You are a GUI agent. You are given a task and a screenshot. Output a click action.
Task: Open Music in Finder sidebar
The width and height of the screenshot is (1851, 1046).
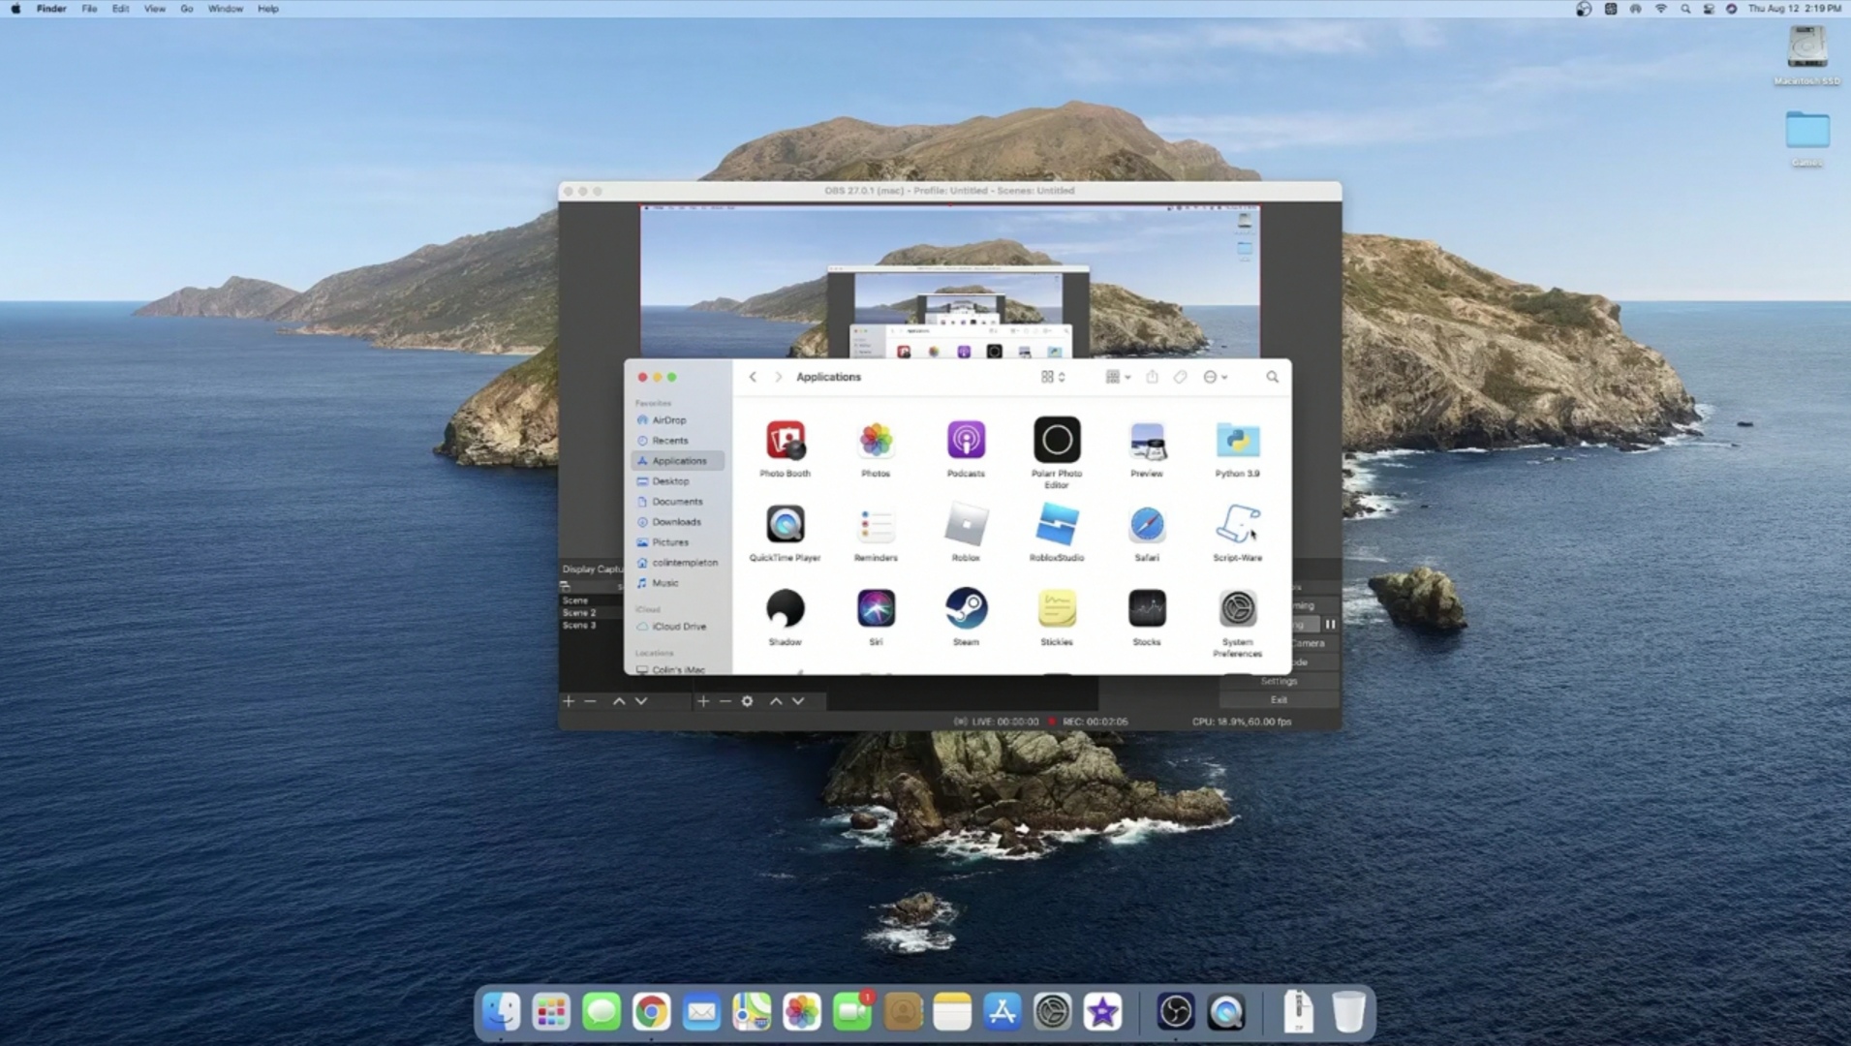(x=664, y=583)
